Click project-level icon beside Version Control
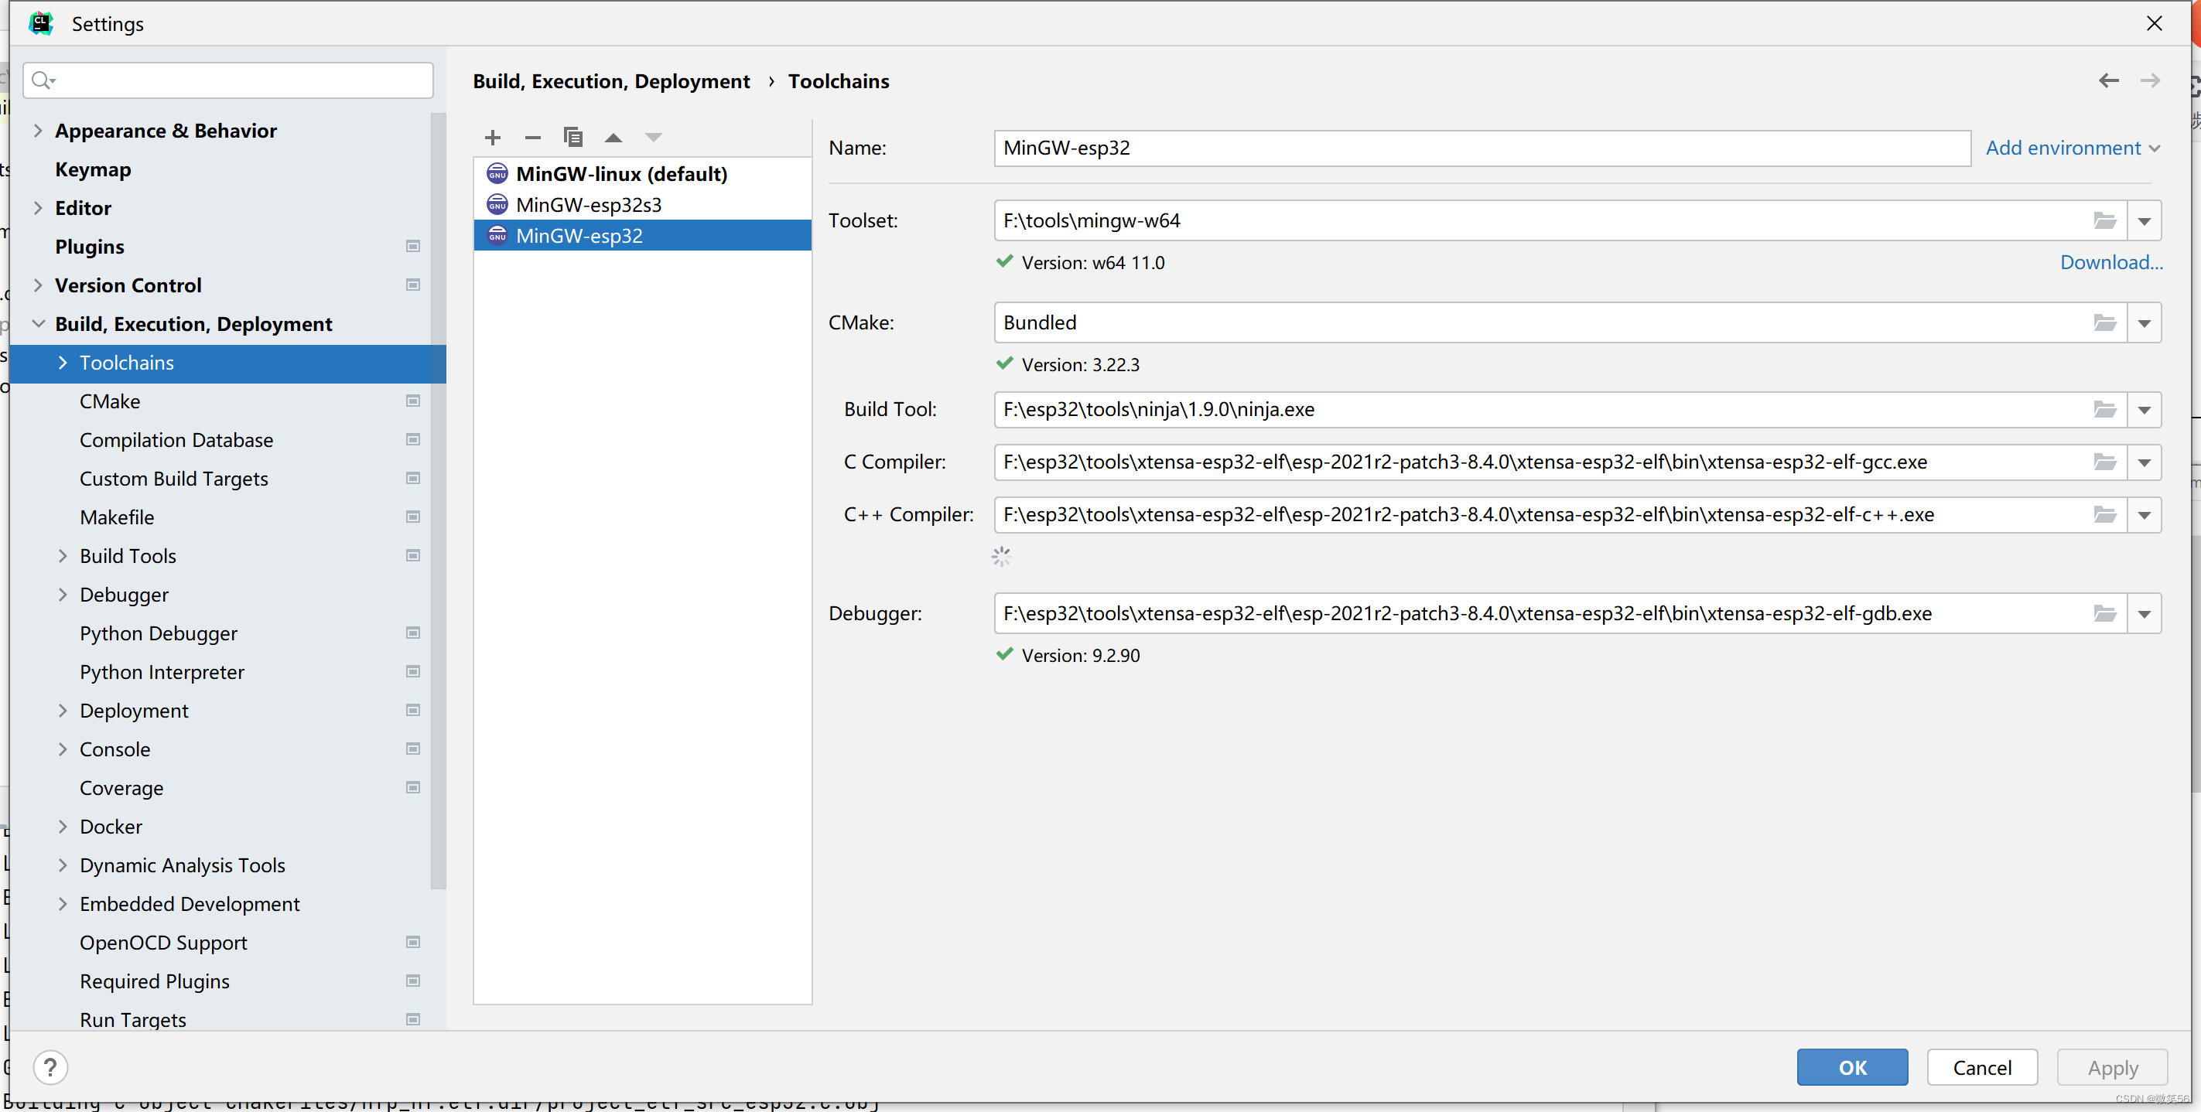Screen dimensions: 2201x1112 click(412, 285)
